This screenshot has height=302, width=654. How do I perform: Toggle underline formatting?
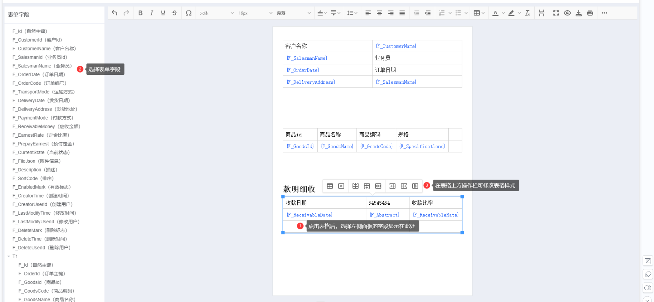(163, 13)
